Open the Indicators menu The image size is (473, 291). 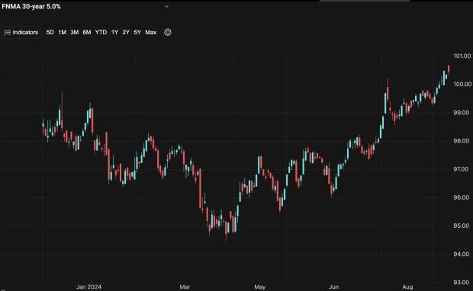point(21,32)
